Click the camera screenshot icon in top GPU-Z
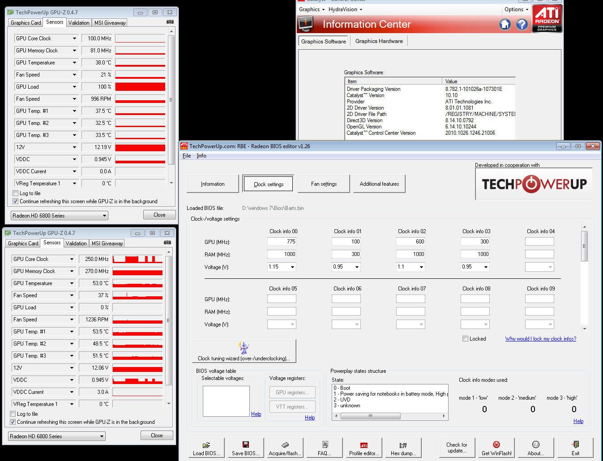The height and width of the screenshot is (461, 603). [170, 22]
